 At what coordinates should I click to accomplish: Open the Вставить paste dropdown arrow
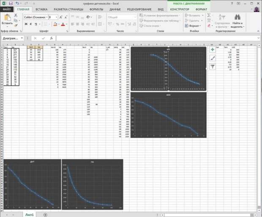(7, 27)
